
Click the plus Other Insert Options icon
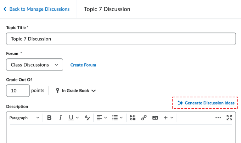166,118
